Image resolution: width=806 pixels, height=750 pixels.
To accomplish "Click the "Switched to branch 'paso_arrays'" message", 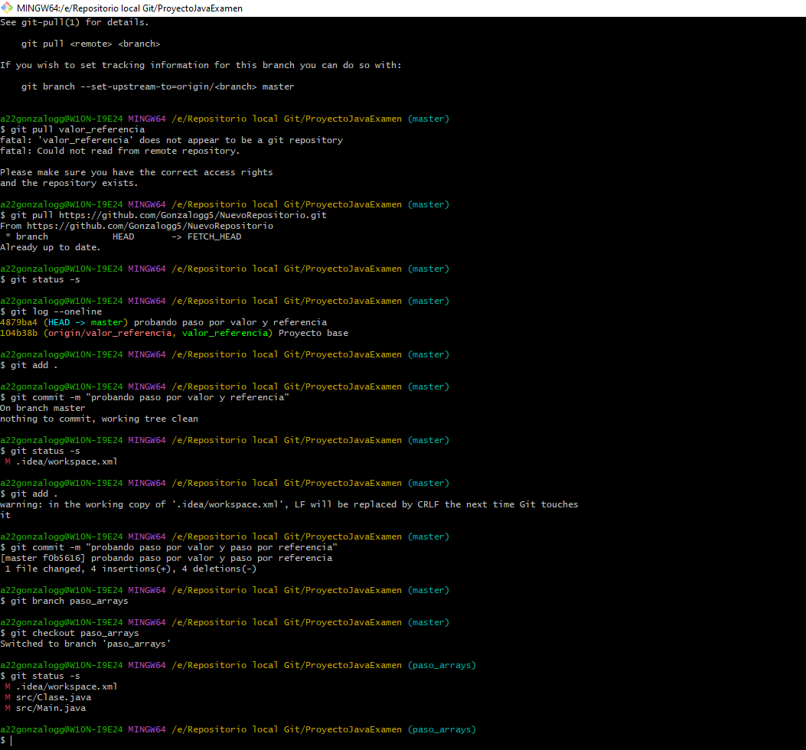I will point(85,644).
